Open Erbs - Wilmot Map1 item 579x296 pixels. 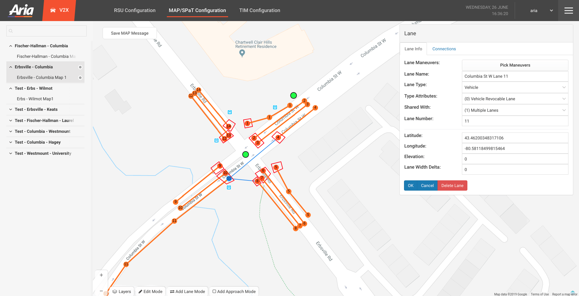click(x=35, y=99)
